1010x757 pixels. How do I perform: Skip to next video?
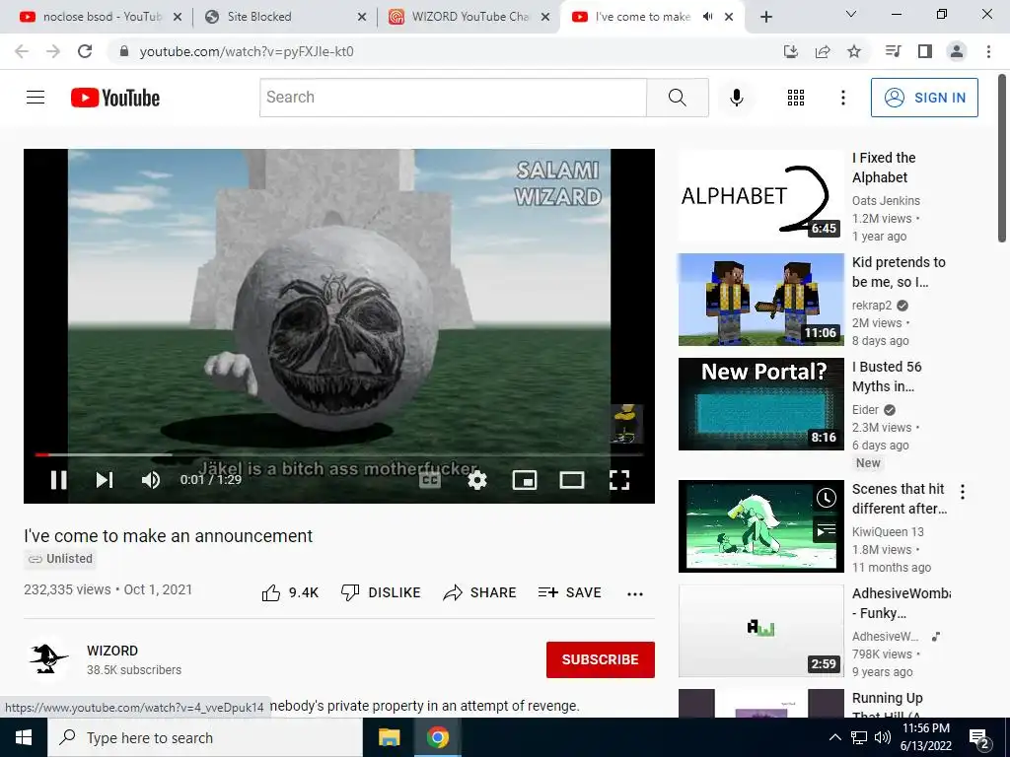[105, 480]
